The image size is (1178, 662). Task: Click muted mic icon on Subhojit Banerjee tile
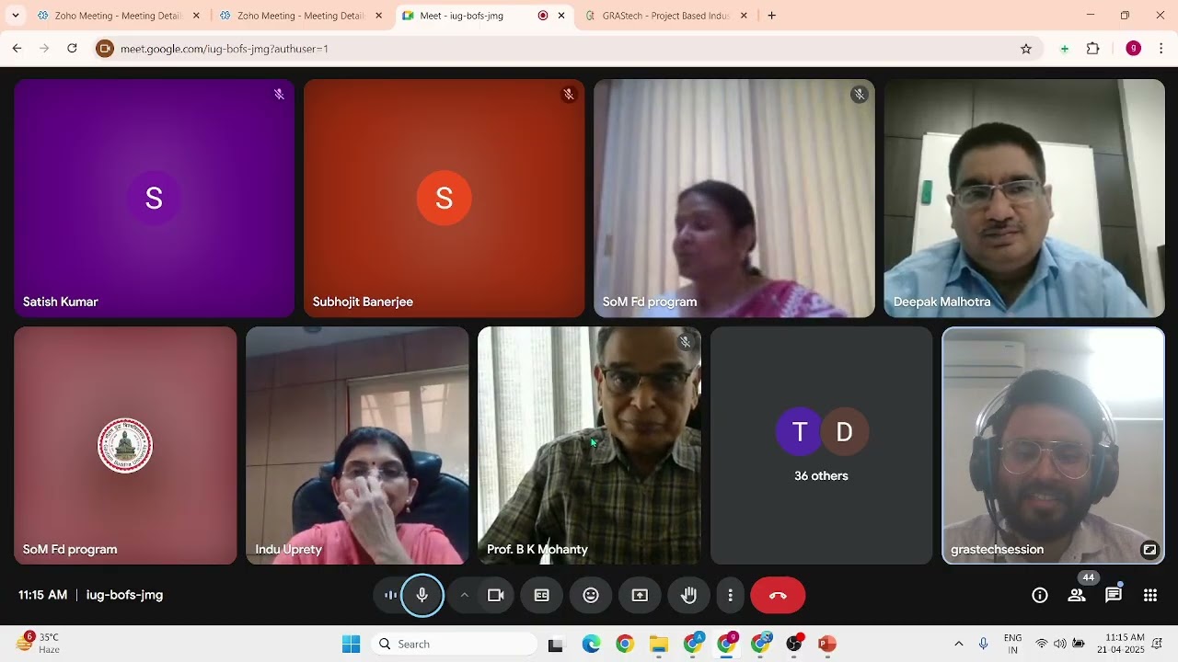569,94
